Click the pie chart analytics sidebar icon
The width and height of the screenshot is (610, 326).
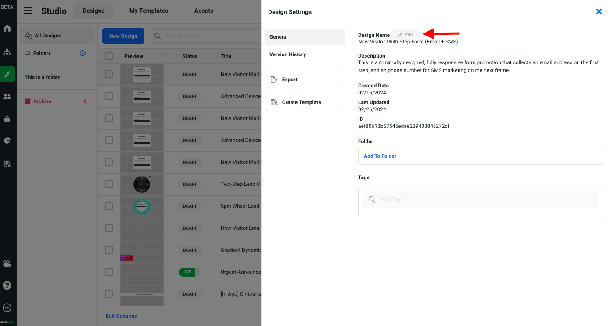(x=7, y=141)
